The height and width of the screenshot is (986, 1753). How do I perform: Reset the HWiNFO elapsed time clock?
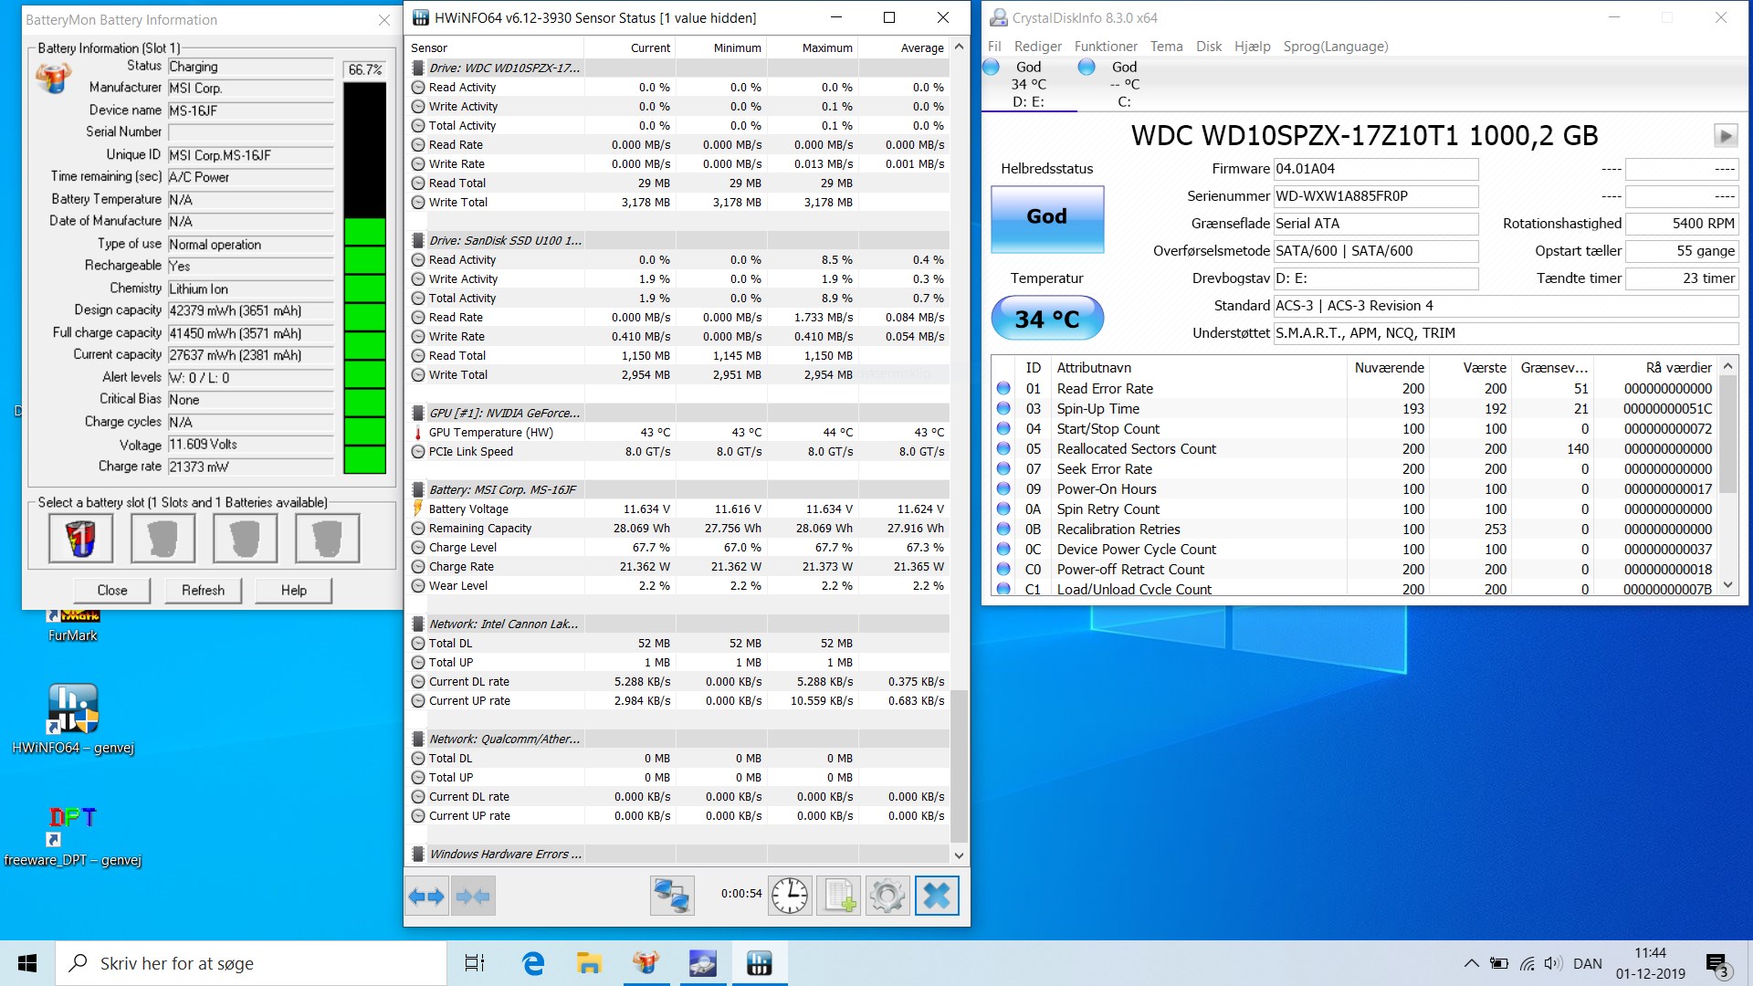coord(790,896)
